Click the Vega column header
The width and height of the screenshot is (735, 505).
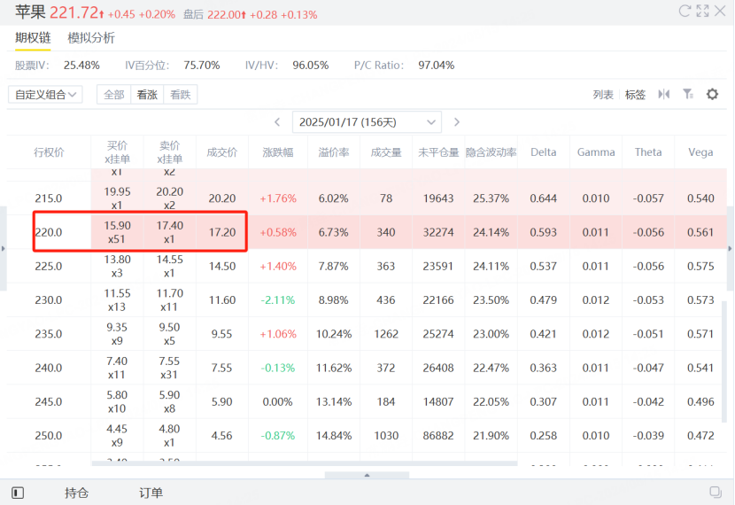click(700, 152)
